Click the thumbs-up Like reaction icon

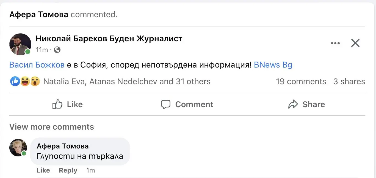[15, 81]
